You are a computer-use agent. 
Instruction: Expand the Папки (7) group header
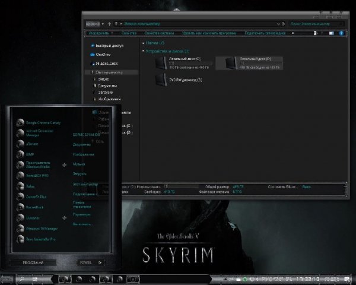(153, 43)
